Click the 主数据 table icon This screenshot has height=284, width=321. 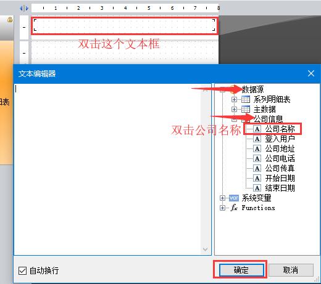click(x=246, y=109)
